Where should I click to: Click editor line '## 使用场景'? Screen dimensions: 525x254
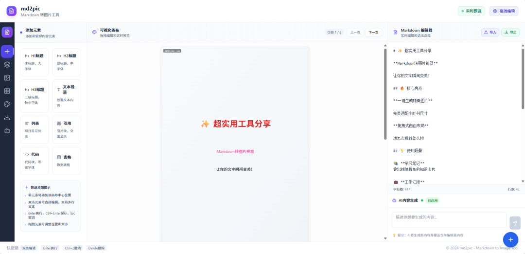407,150
